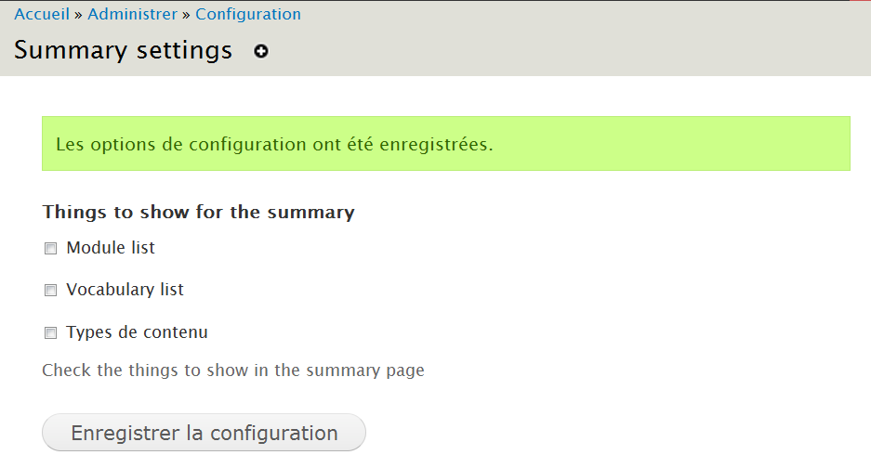871x468 pixels.
Task: Enable the Module list checkbox
Action: coord(51,249)
